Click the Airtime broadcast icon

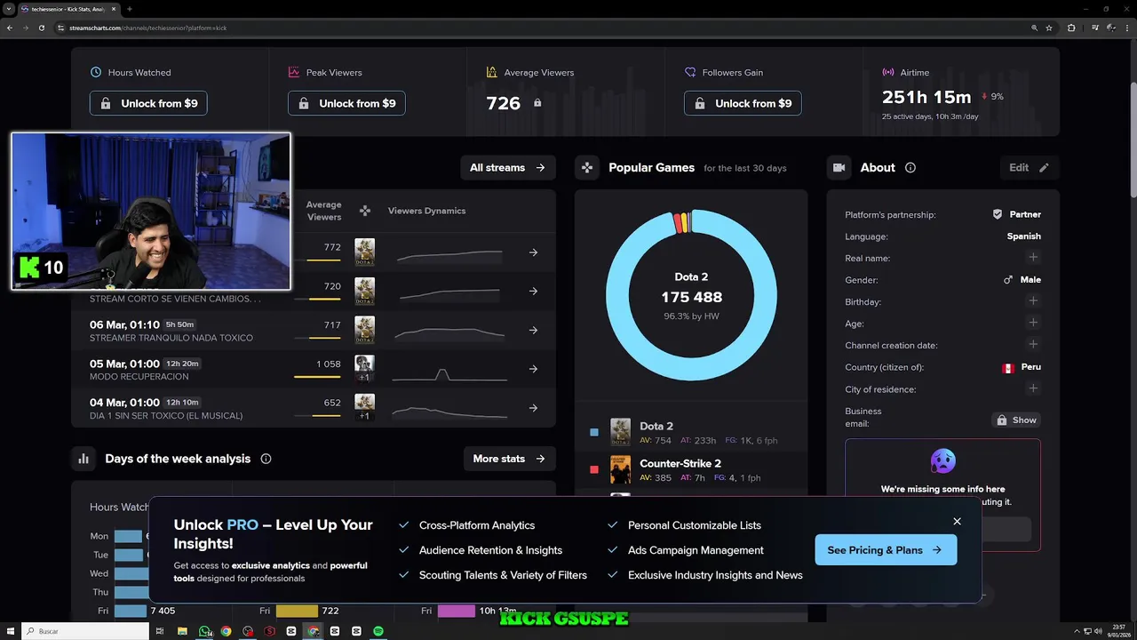(888, 72)
